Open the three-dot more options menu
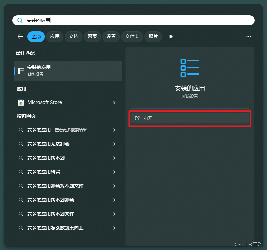Viewport: 267px width, 250px height. [x=248, y=37]
